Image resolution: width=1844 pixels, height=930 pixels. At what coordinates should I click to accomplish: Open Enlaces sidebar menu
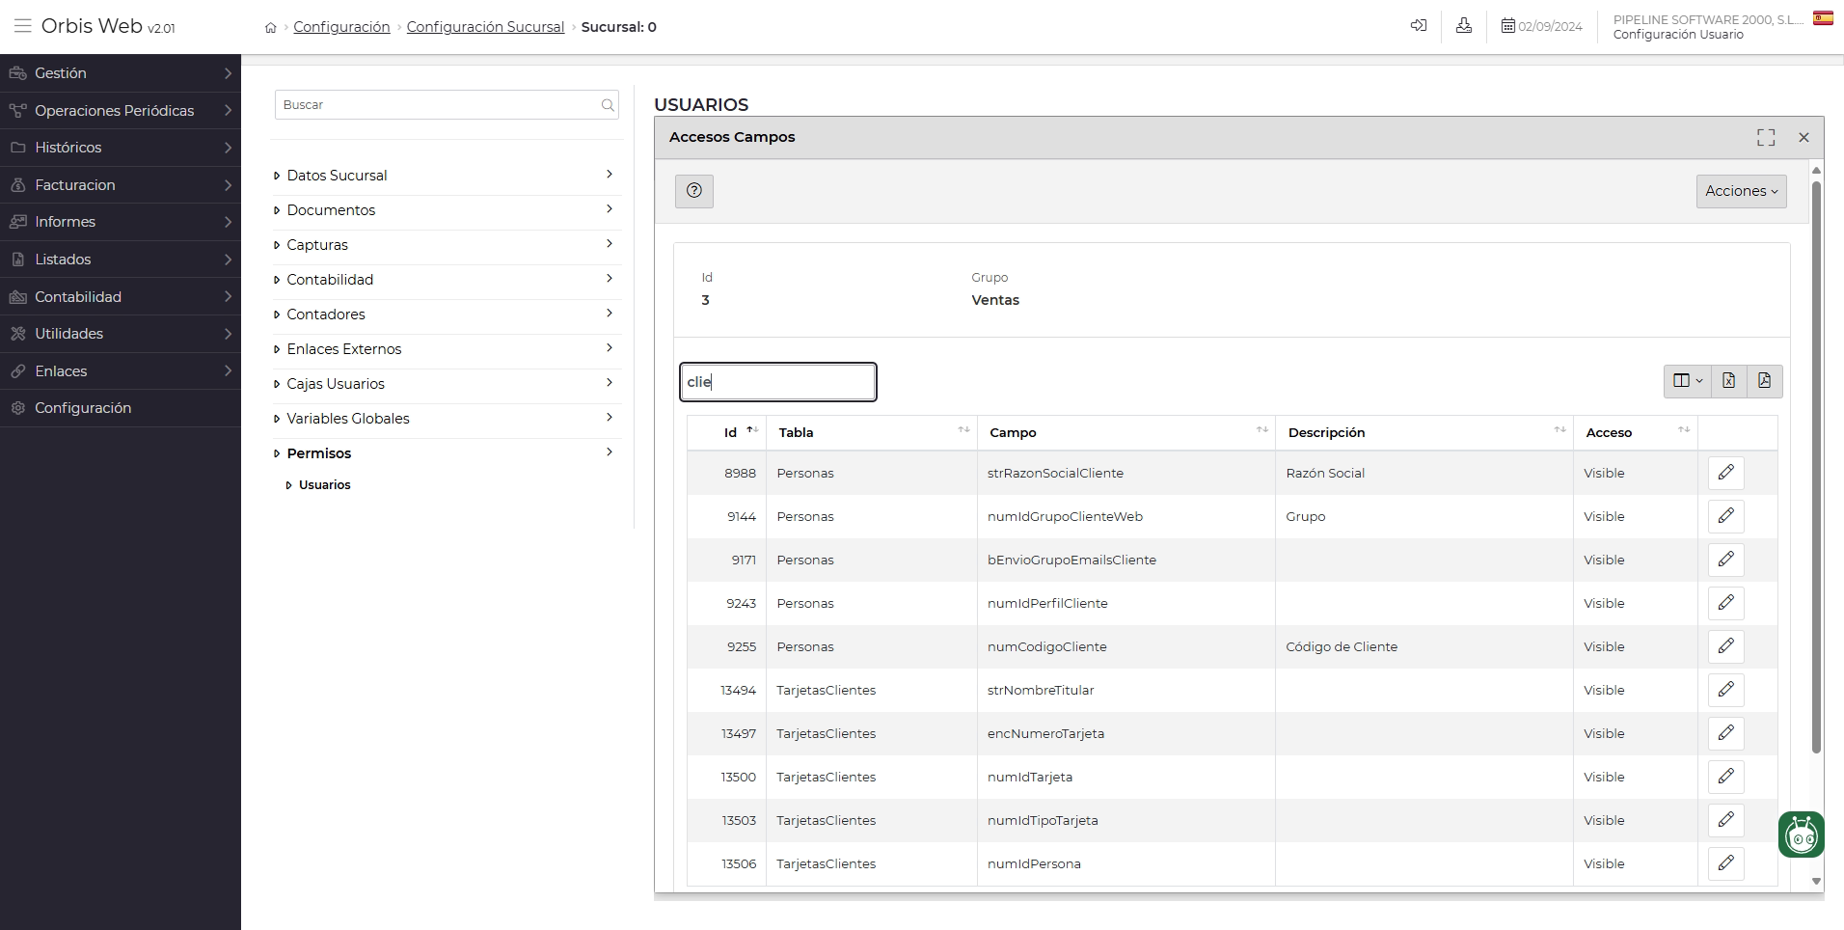pos(121,371)
